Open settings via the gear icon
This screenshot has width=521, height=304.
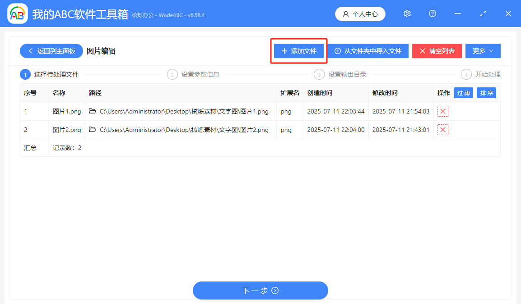(407, 14)
